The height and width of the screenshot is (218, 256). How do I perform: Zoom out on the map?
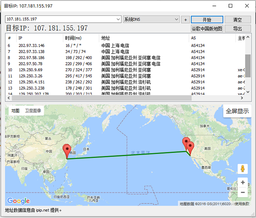tap(243, 192)
